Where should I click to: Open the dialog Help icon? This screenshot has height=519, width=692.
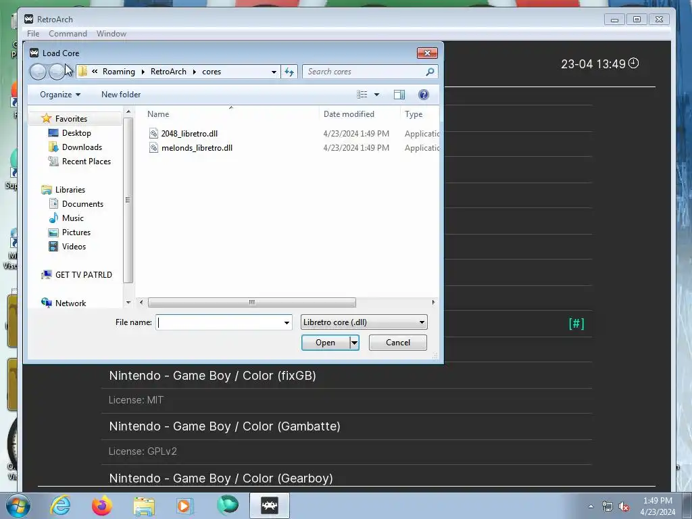coord(423,95)
